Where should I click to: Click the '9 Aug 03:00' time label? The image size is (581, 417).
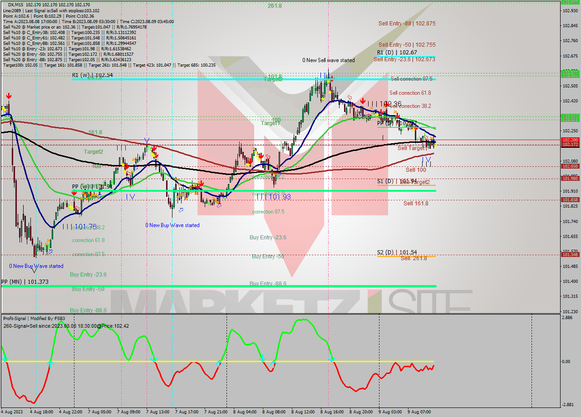tap(390, 412)
